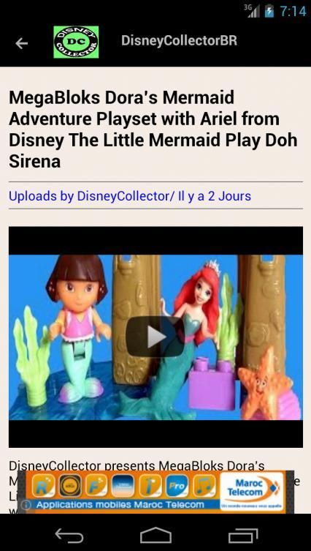The width and height of the screenshot is (311, 551).
Task: Tap the orange R app icon in the ad
Action: (44, 486)
